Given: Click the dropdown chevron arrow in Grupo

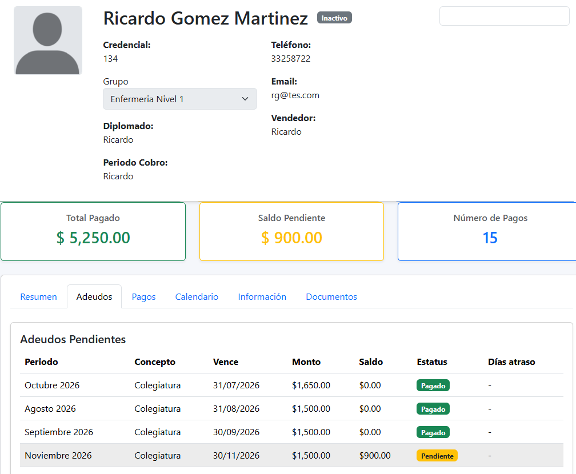Looking at the screenshot, I should pyautogui.click(x=245, y=99).
